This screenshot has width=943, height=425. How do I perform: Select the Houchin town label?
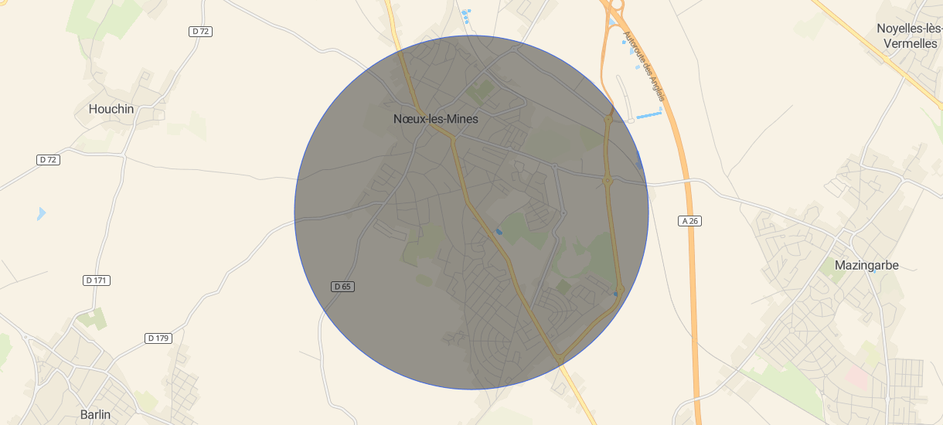[111, 109]
